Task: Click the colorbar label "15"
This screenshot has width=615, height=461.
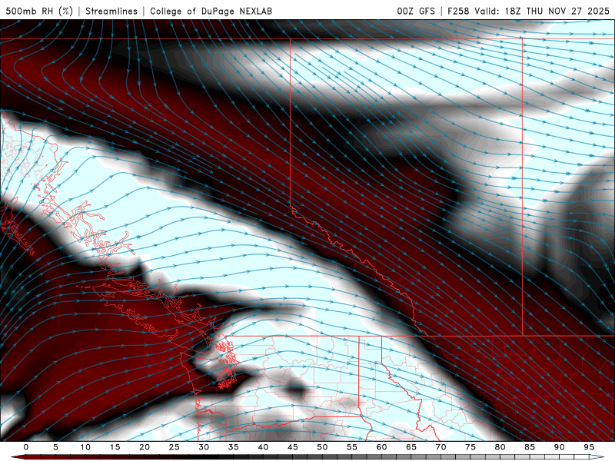Action: (x=115, y=447)
